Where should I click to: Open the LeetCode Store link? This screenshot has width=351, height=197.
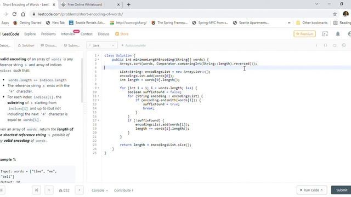[x=122, y=34]
